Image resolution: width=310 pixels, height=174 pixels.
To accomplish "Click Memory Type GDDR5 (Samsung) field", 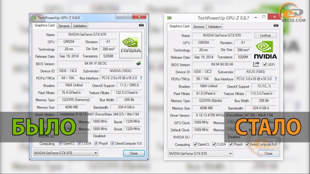I will 76,100.
